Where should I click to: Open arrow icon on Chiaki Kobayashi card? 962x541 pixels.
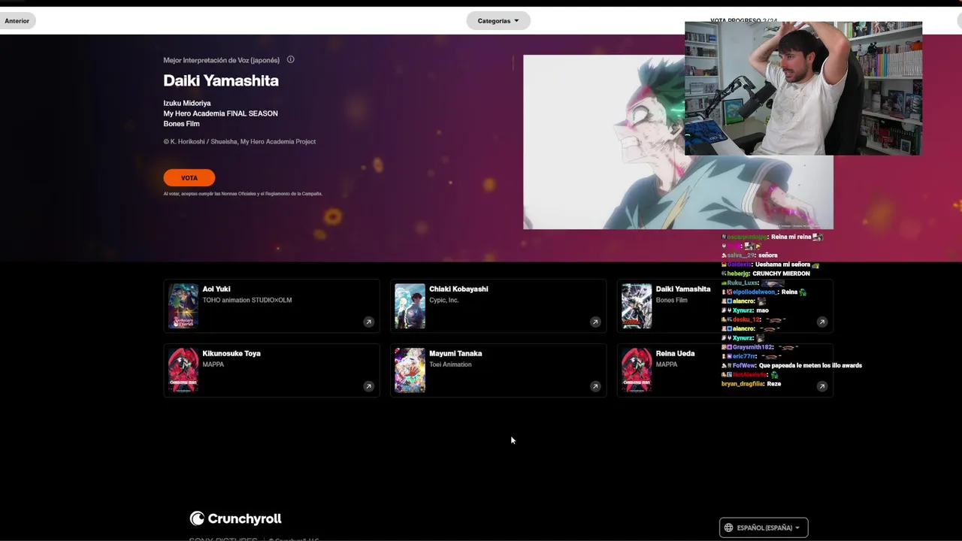[595, 322]
